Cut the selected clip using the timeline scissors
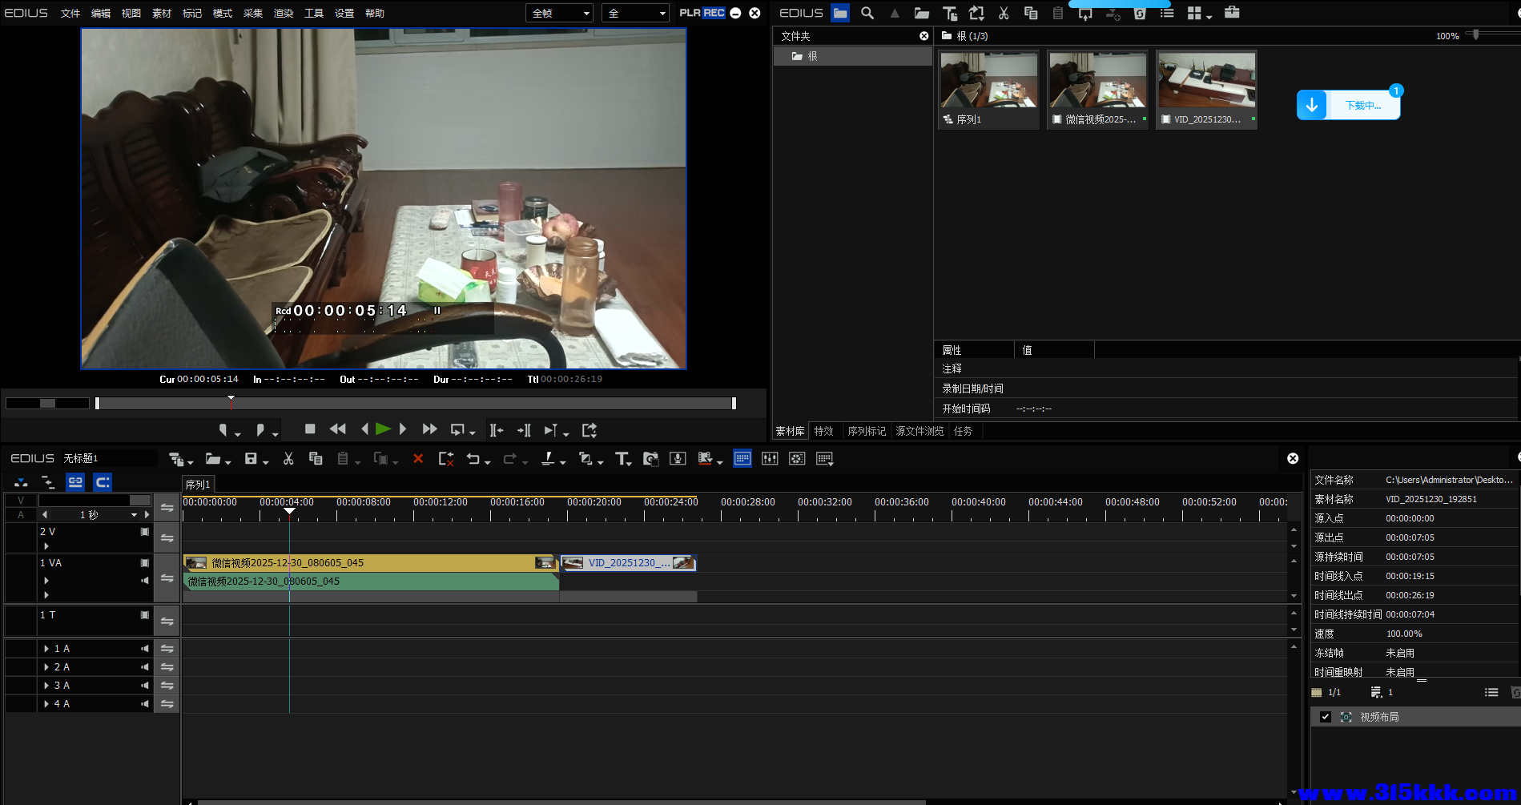Viewport: 1521px width, 805px height. coord(288,459)
